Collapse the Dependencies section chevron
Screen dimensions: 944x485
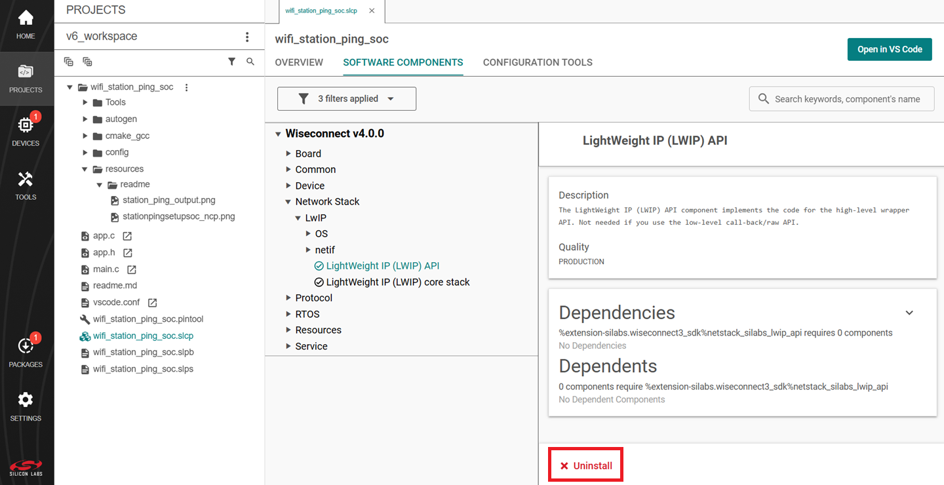[909, 313]
